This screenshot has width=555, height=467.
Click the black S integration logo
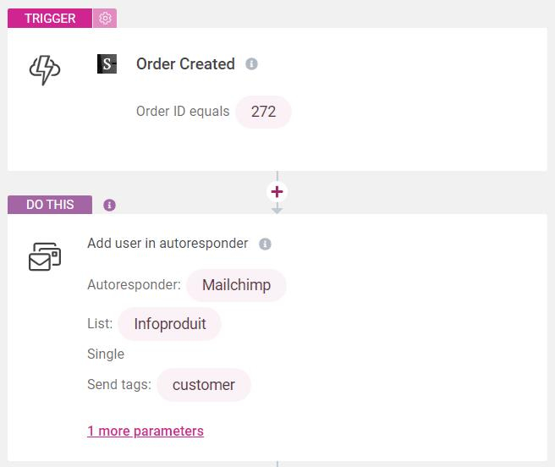tap(107, 64)
